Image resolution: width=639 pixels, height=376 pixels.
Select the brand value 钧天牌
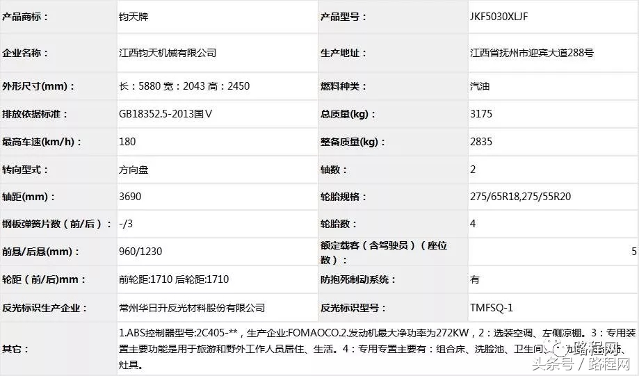pos(134,17)
